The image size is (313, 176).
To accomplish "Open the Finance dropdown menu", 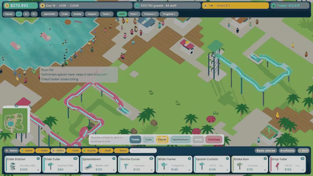I will point(150,14).
